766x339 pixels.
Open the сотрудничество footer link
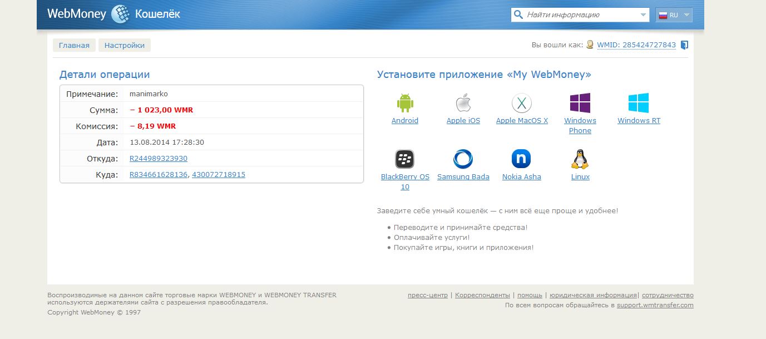click(668, 295)
